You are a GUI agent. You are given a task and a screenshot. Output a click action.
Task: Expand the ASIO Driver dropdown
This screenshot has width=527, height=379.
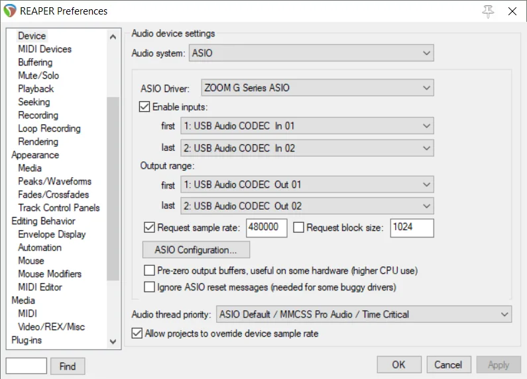tap(316, 87)
